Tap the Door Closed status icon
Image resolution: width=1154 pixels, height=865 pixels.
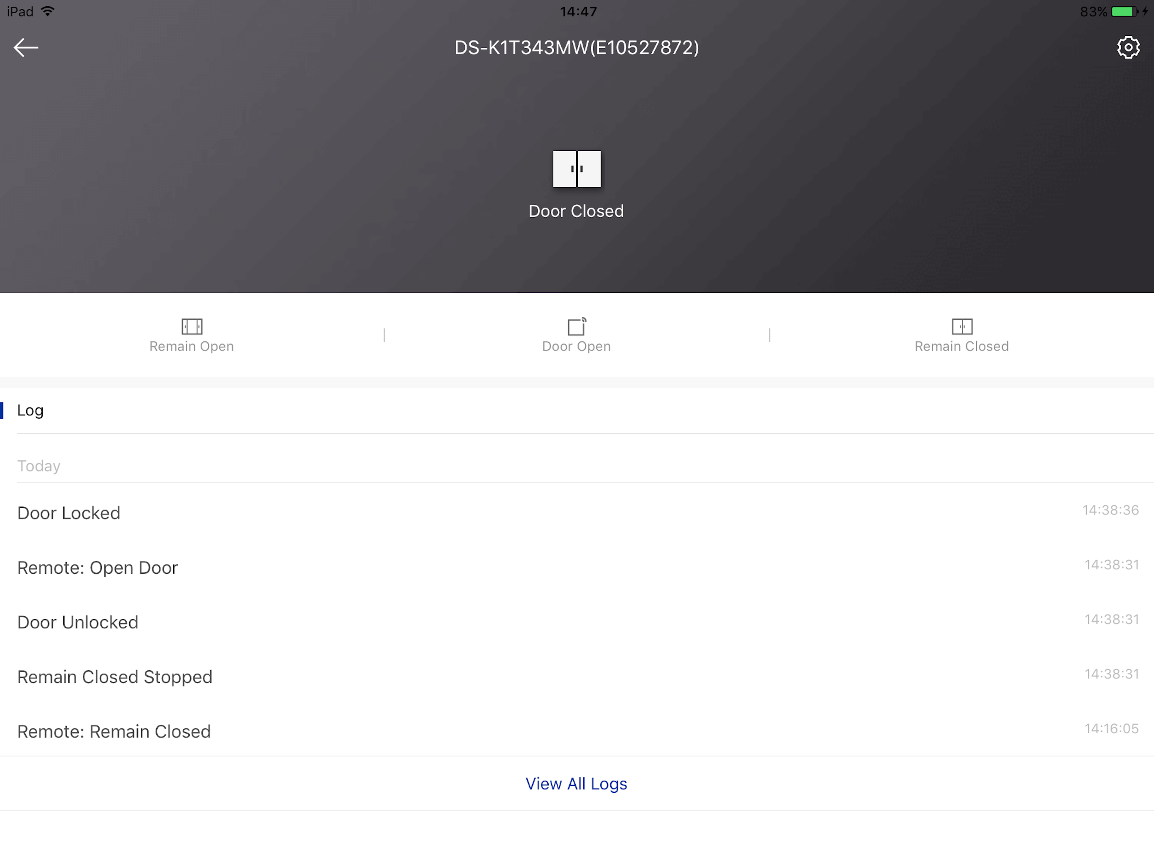[x=577, y=169]
